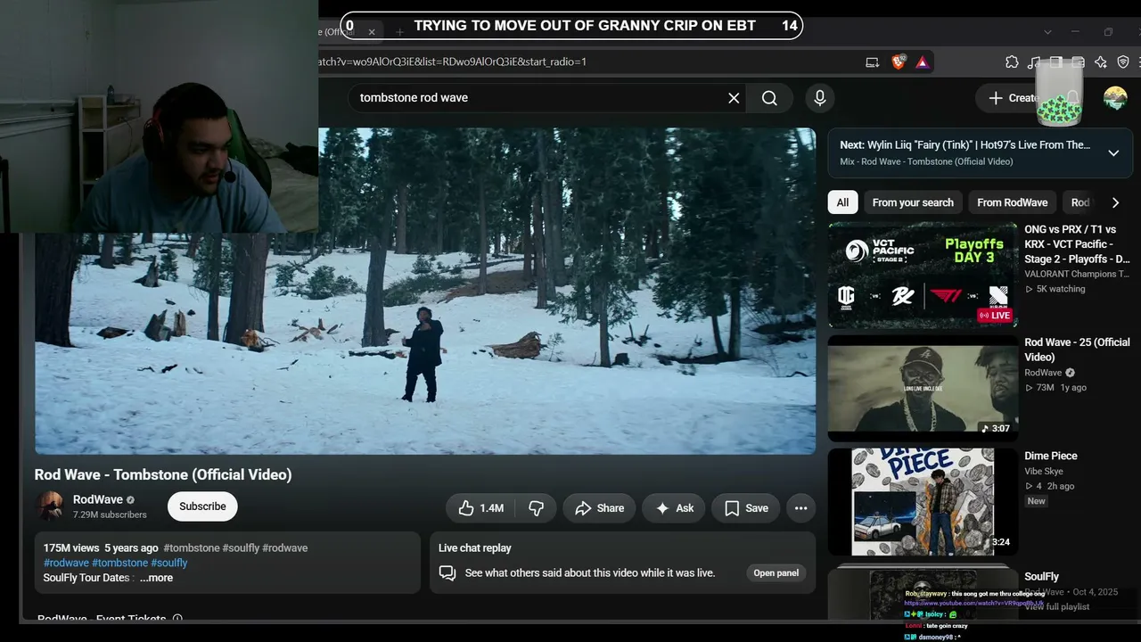Screen dimensions: 1141x642
Task: Open the VCT Pacific Playoffs Day 3 thumbnail
Action: point(923,275)
